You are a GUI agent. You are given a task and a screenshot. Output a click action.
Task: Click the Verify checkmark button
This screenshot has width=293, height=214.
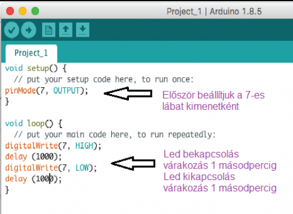12,30
